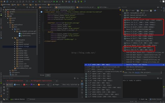
Task: Open the Event Log button
Action: [x=143, y=99]
